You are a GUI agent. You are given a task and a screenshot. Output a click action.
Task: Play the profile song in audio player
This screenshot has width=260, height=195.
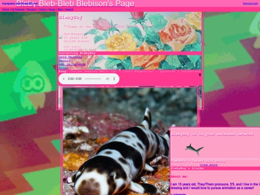[64, 79]
